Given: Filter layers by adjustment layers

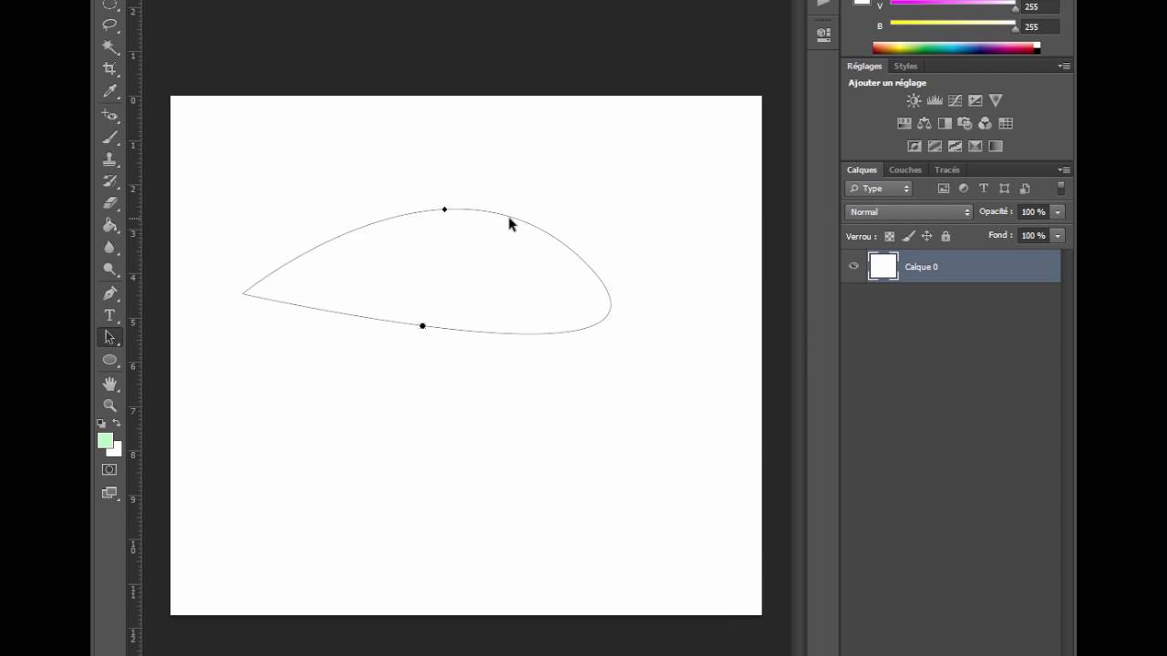Looking at the screenshot, I should pyautogui.click(x=964, y=189).
